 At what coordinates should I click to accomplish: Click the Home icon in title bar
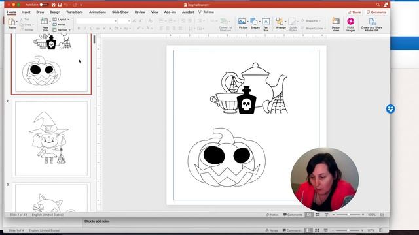[54, 5]
